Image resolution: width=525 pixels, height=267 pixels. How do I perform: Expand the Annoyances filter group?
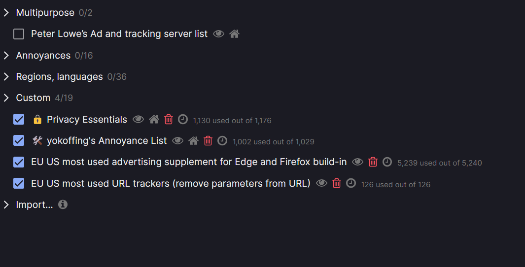[x=6, y=56]
